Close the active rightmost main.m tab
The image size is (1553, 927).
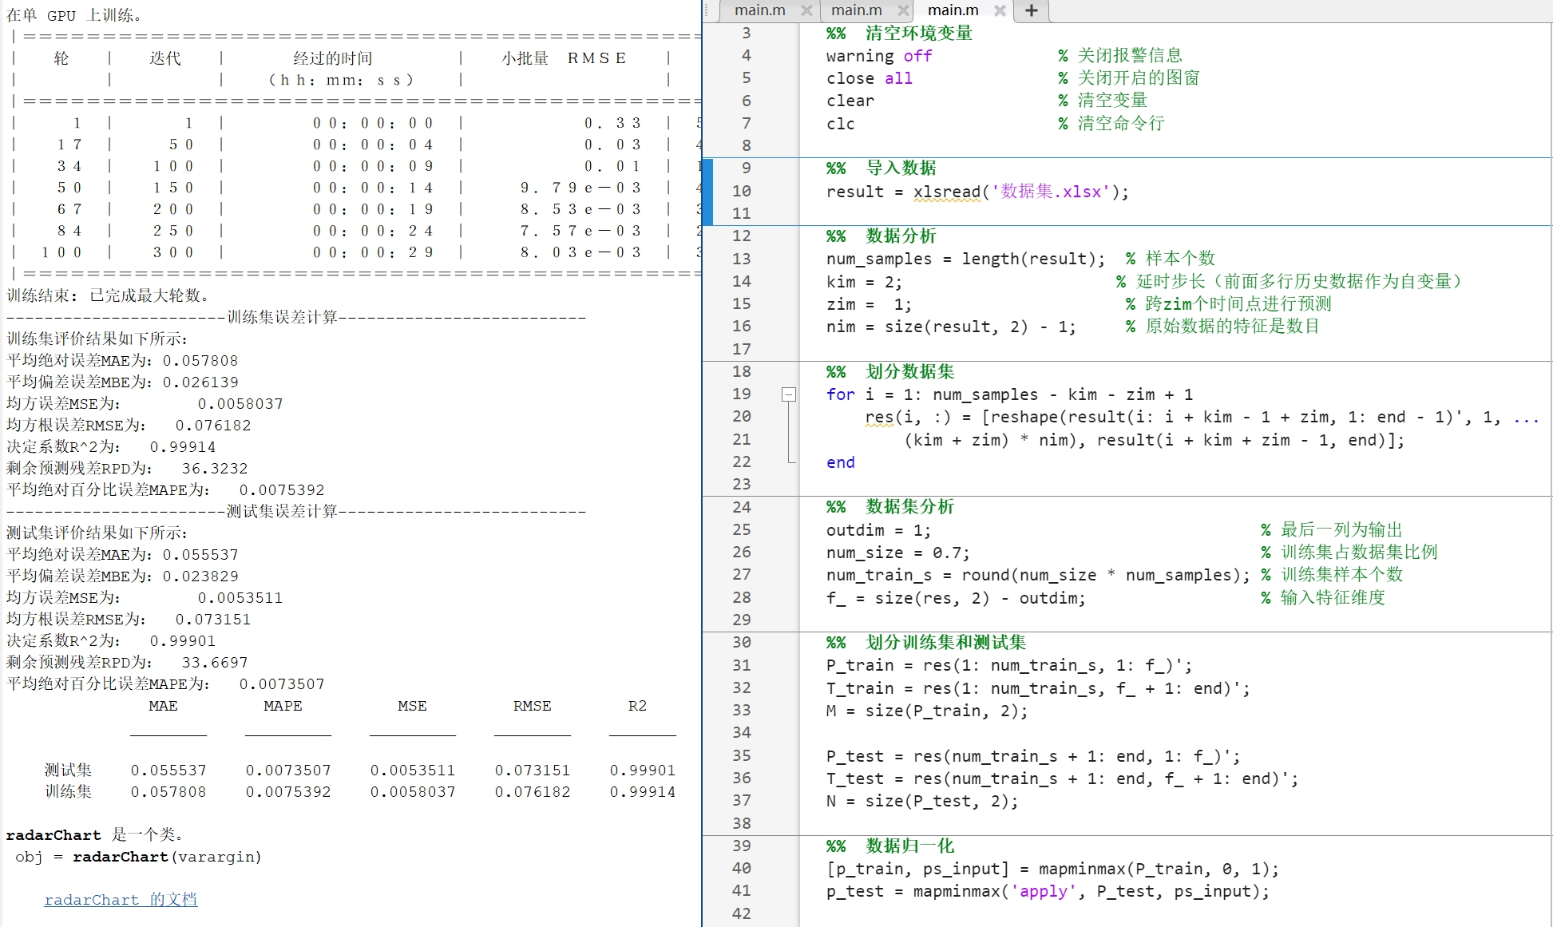[x=1000, y=10]
